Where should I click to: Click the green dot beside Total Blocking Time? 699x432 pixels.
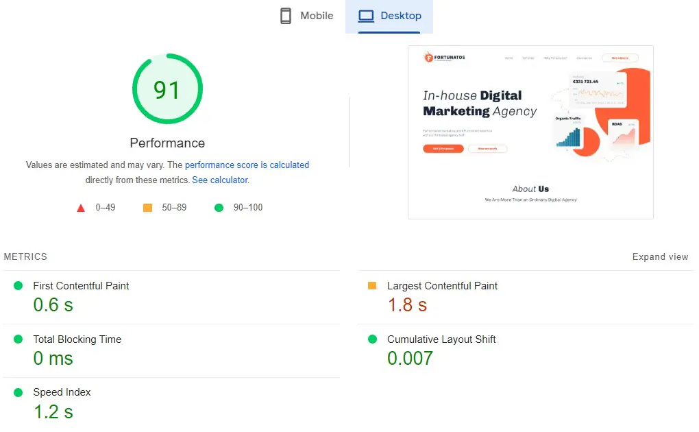click(19, 339)
